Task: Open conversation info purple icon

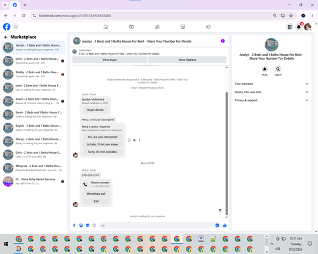Action: tap(223, 41)
